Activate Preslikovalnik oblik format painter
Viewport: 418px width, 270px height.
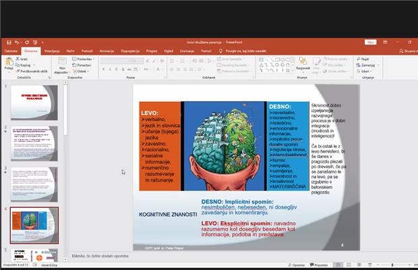(x=32, y=72)
